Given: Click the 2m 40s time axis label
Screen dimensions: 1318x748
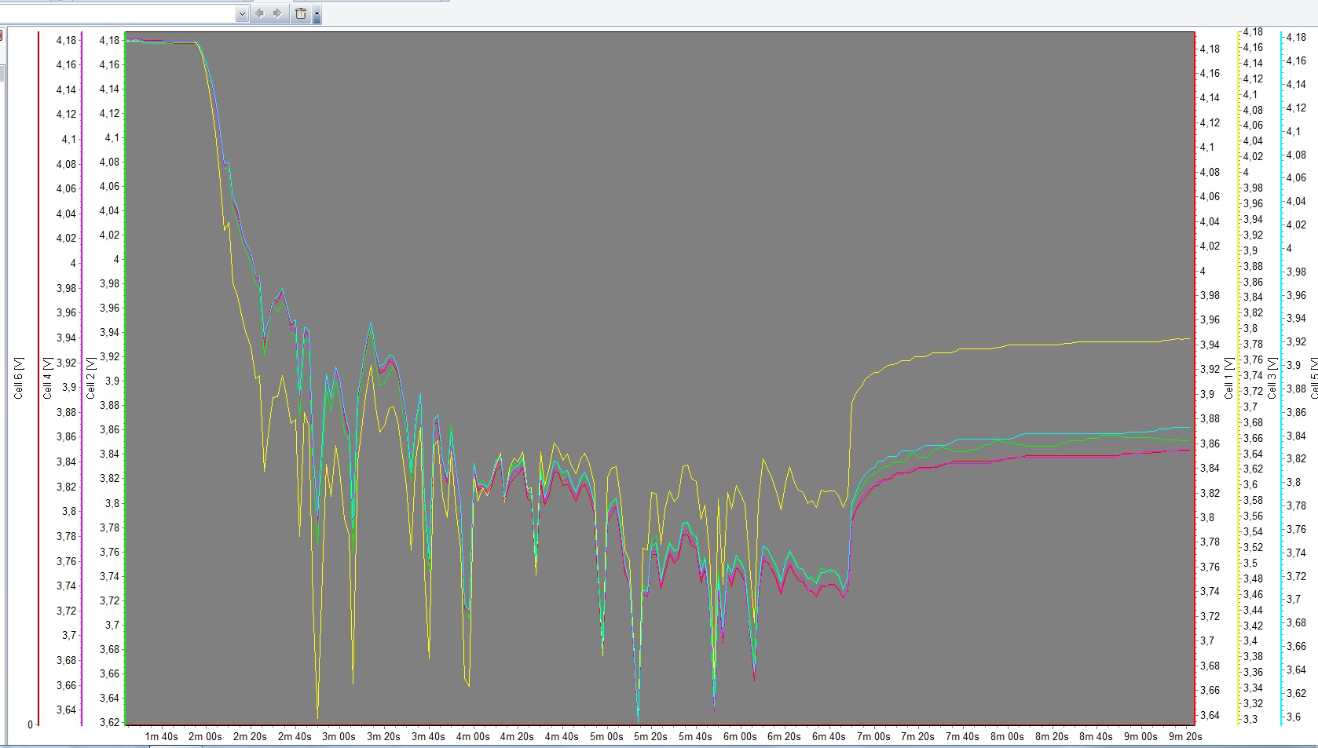Looking at the screenshot, I should (295, 736).
